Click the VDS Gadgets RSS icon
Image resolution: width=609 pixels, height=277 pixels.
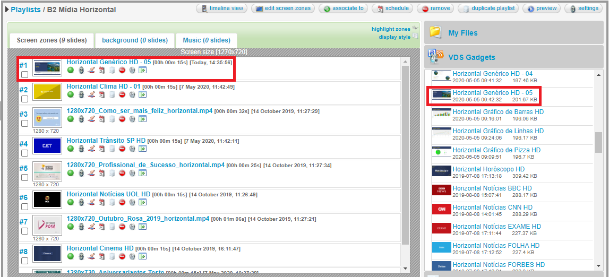(x=436, y=57)
